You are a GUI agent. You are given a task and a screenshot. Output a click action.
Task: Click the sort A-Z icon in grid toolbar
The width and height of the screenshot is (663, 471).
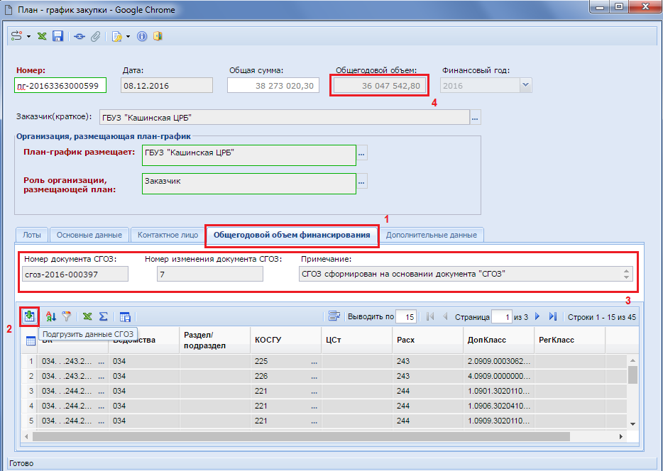pyautogui.click(x=51, y=317)
